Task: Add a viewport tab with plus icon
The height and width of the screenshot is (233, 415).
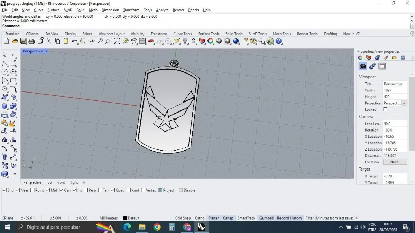Action: [84, 182]
